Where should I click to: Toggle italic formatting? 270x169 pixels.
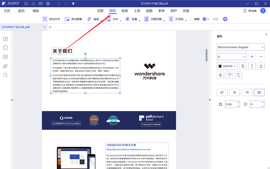point(252,66)
